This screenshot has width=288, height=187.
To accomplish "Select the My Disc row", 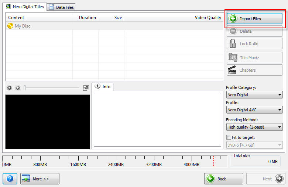I will pyautogui.click(x=114, y=26).
